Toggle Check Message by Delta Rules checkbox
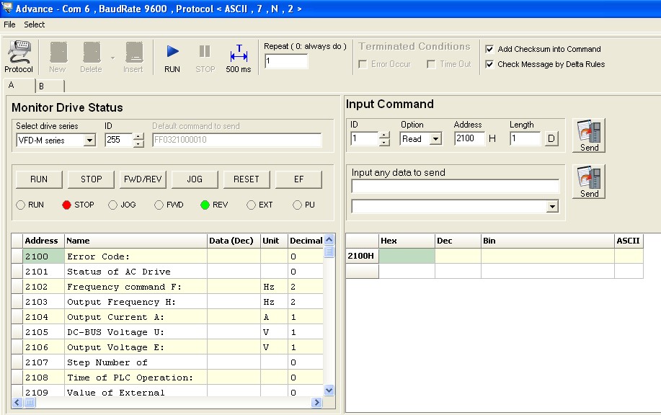This screenshot has height=415, width=661. tap(489, 64)
